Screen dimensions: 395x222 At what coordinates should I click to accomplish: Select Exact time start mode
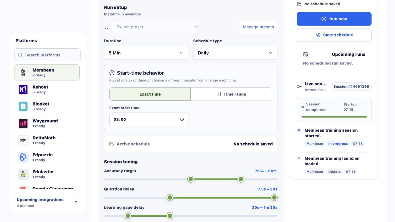pos(150,94)
